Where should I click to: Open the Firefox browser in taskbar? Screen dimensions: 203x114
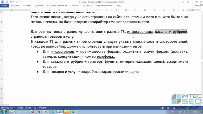tap(39, 112)
